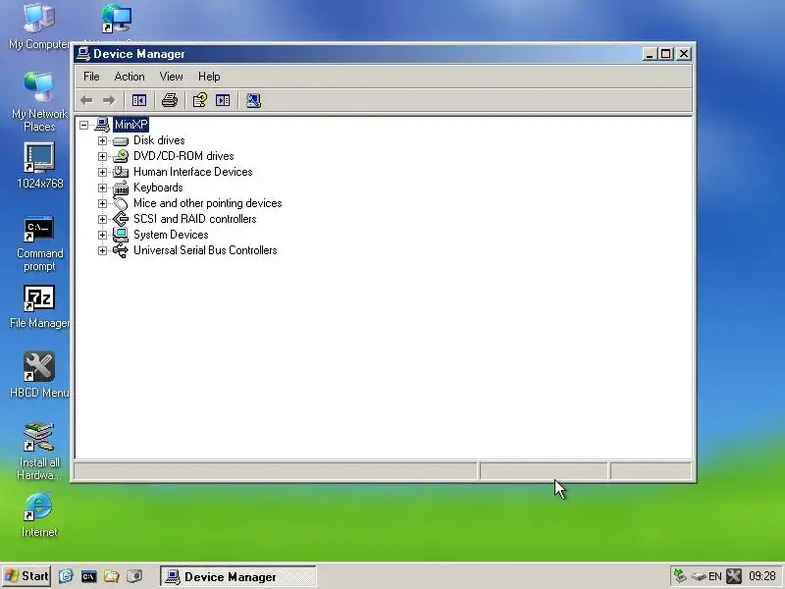Click the crossed-tools tray icon
This screenshot has width=785, height=589.
734,576
